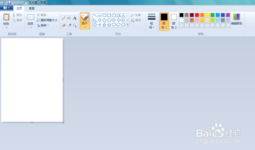This screenshot has height=150, width=255.
Task: Open the Customize Quick Access Toolbar arrow
Action: (24, 3)
